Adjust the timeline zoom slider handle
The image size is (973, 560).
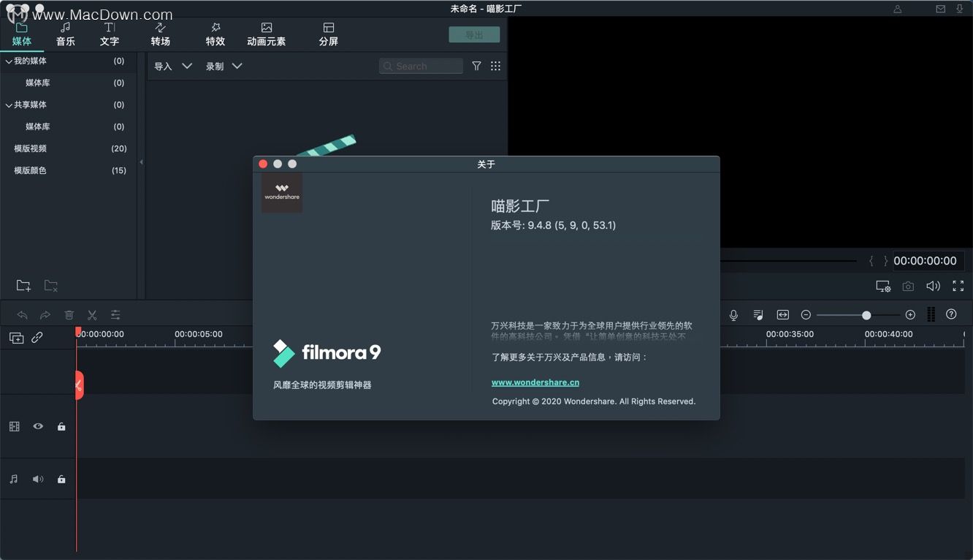click(866, 315)
